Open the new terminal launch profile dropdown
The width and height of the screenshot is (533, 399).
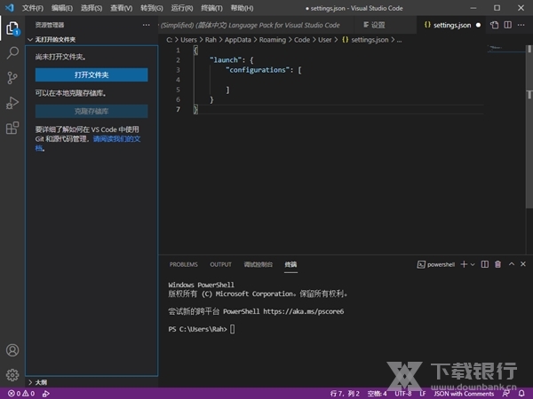coord(473,264)
